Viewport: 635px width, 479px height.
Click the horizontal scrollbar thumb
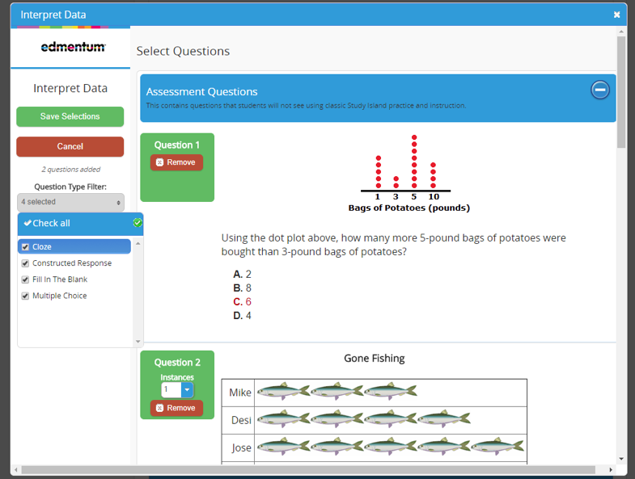click(x=308, y=469)
